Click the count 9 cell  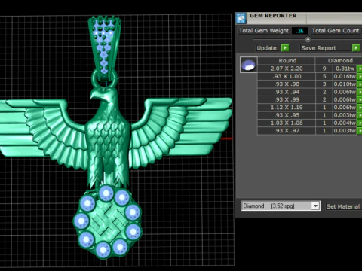tap(324, 69)
